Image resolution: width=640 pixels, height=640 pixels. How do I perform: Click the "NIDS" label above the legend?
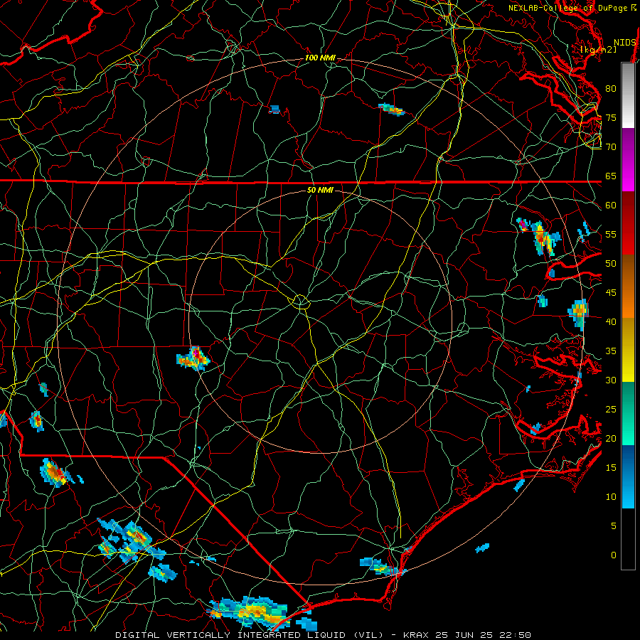click(624, 43)
